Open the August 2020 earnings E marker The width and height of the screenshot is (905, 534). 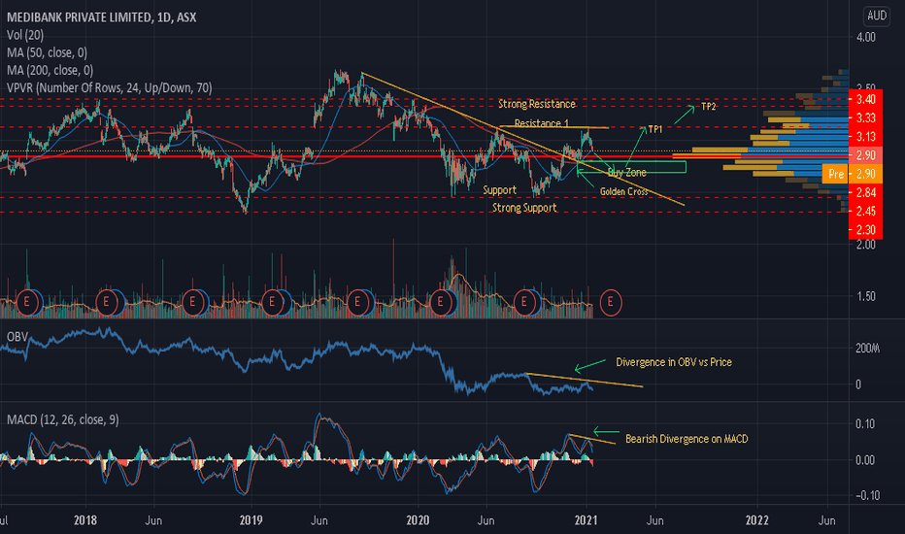pos(524,302)
